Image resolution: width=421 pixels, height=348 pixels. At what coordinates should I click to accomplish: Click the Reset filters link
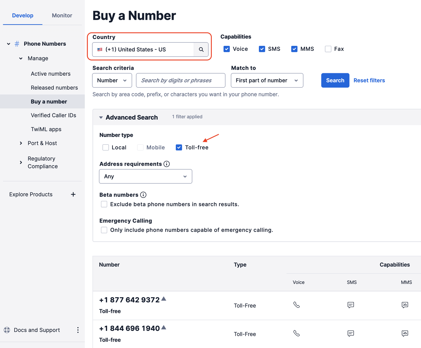point(369,80)
